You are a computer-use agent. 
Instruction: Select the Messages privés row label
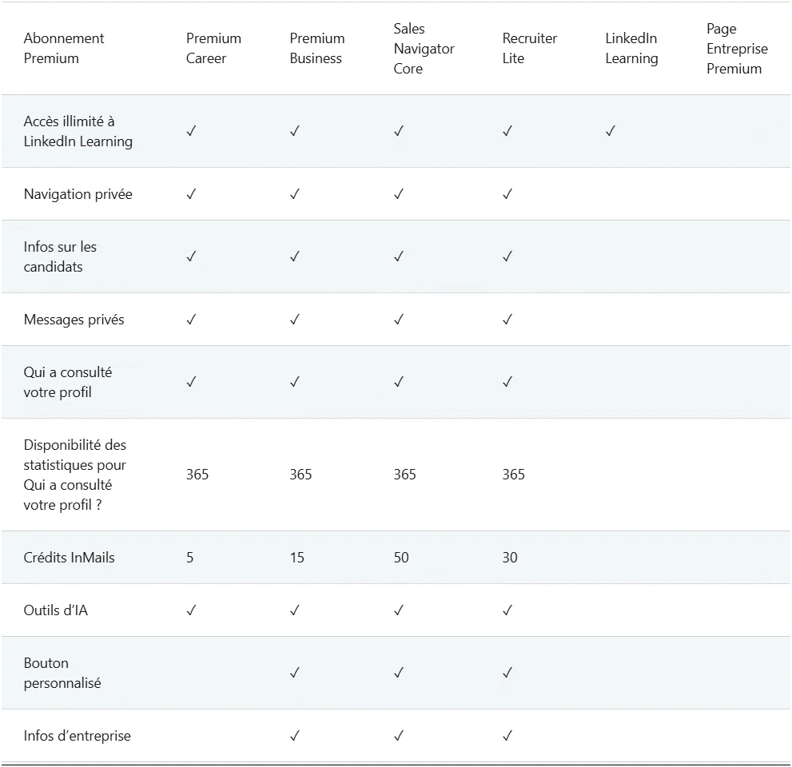74,320
